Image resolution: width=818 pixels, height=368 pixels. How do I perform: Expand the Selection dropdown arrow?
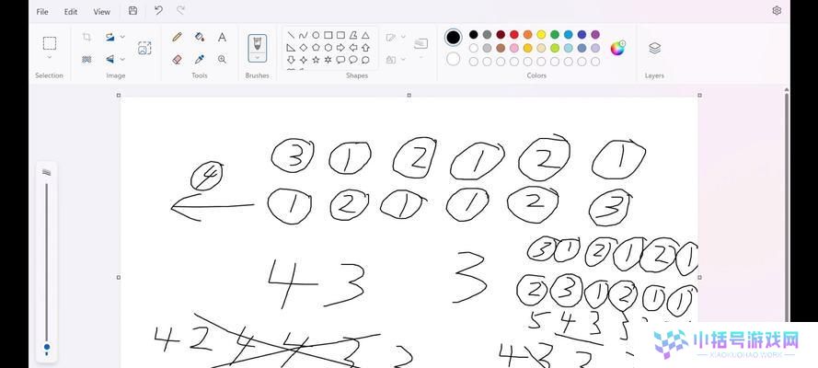(x=50, y=57)
